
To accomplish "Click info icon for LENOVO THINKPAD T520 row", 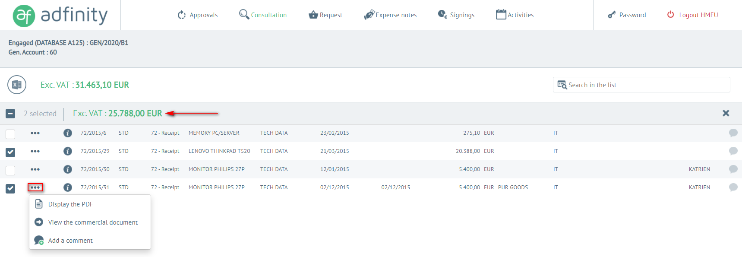I will click(68, 151).
